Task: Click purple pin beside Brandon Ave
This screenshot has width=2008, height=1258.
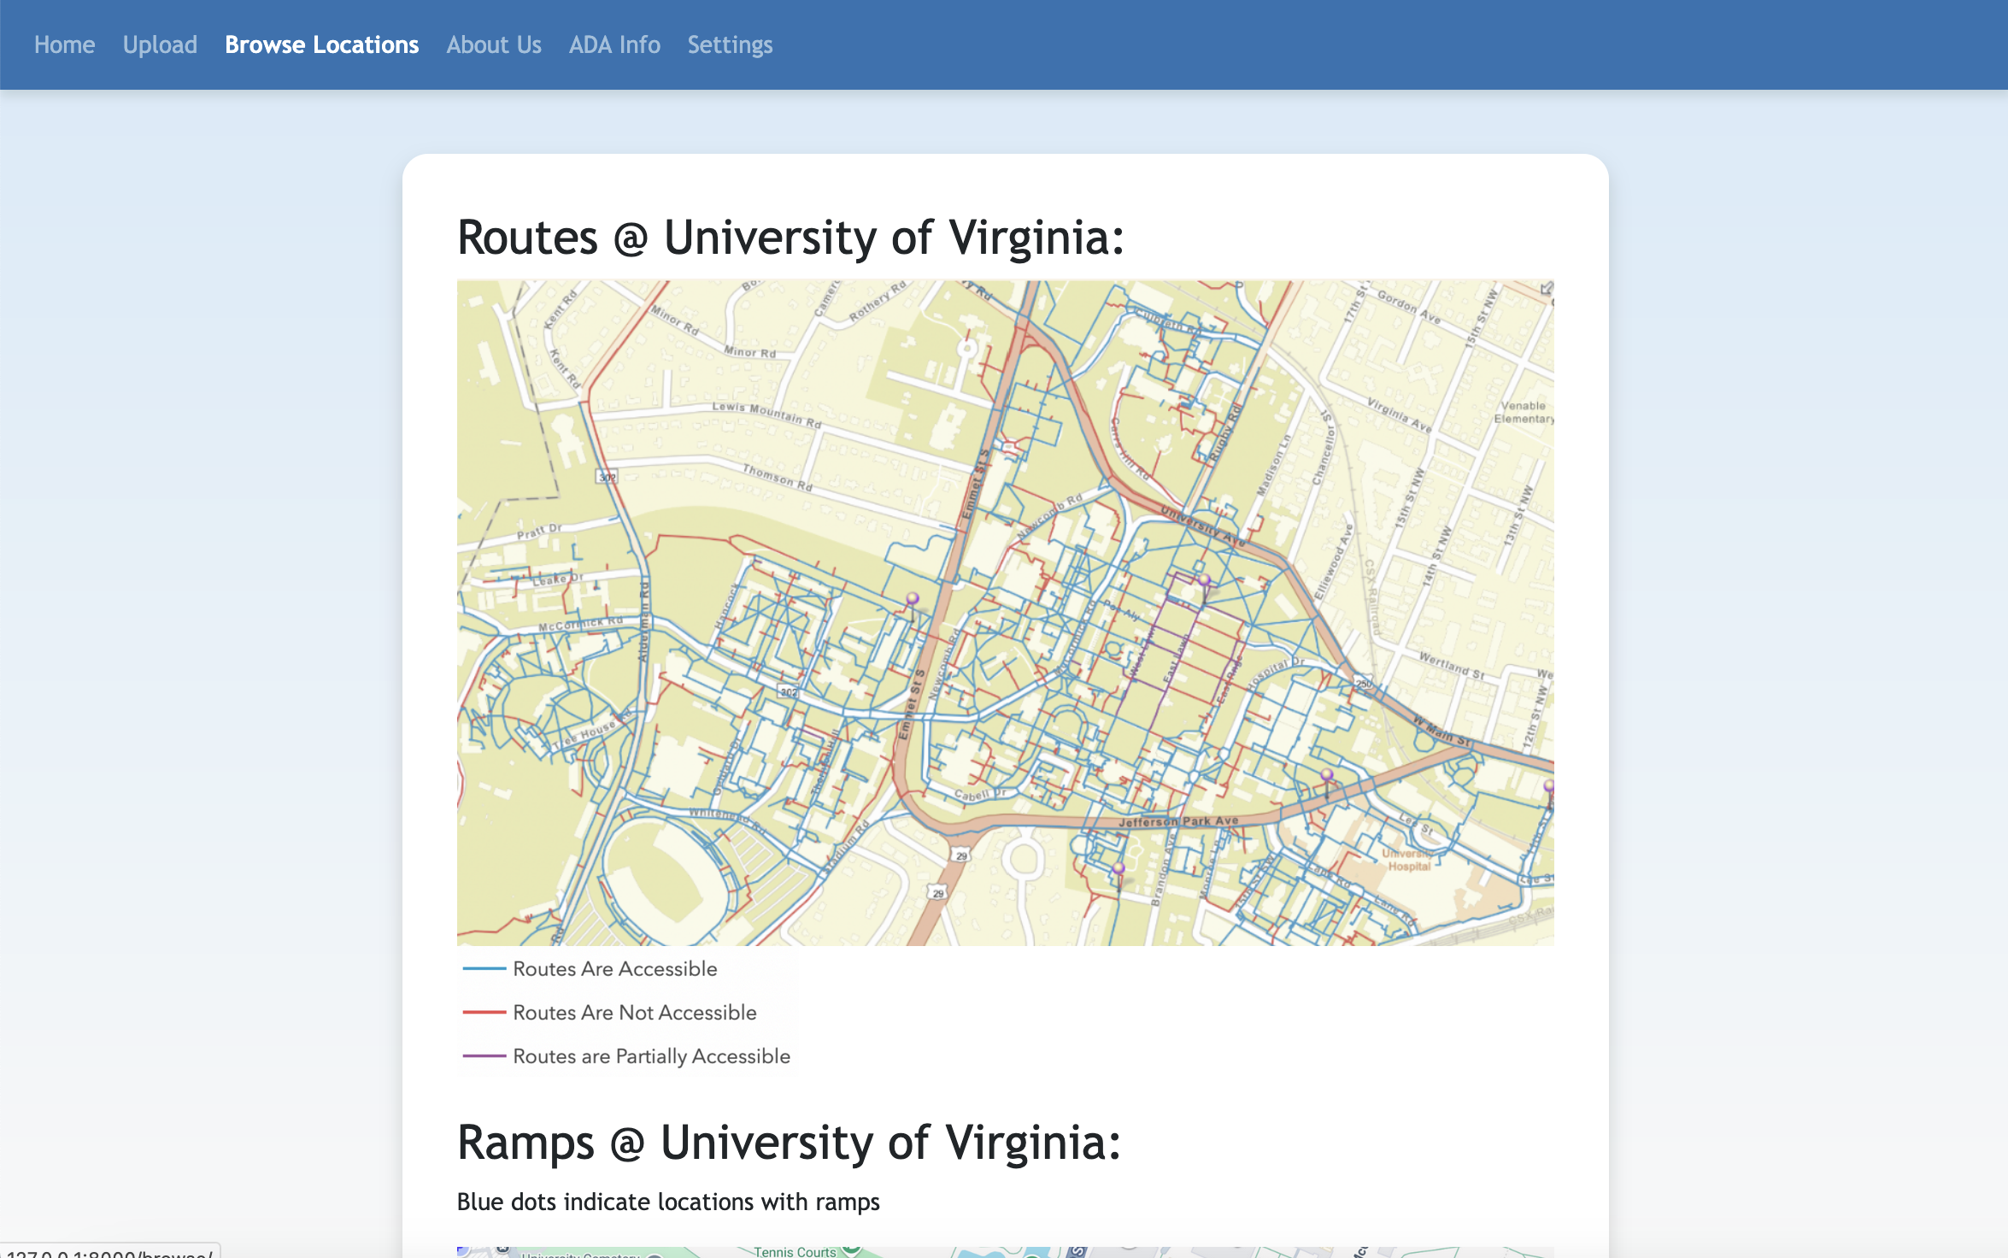Action: 1118,868
